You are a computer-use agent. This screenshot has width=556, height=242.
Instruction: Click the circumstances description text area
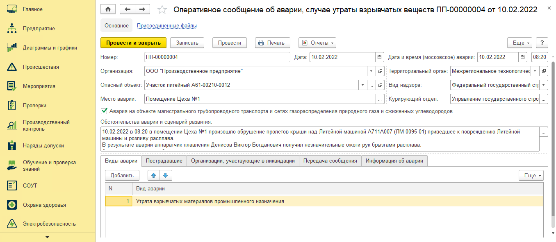pos(320,139)
